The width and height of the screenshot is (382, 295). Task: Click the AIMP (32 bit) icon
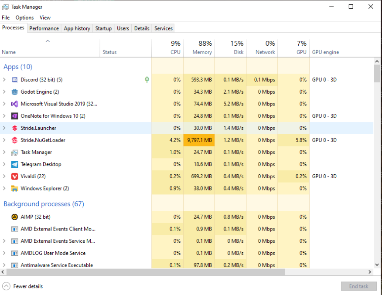pyautogui.click(x=15, y=217)
